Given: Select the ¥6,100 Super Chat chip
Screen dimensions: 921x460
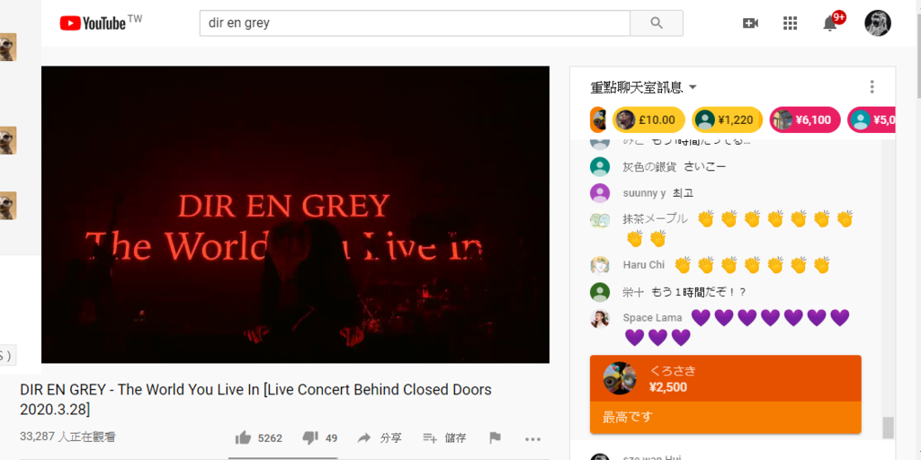Looking at the screenshot, I should 805,119.
